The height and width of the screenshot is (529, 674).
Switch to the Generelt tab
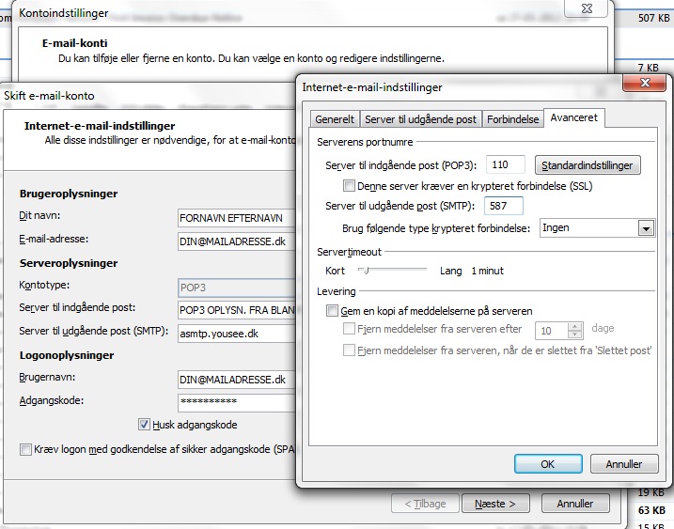[x=335, y=119]
